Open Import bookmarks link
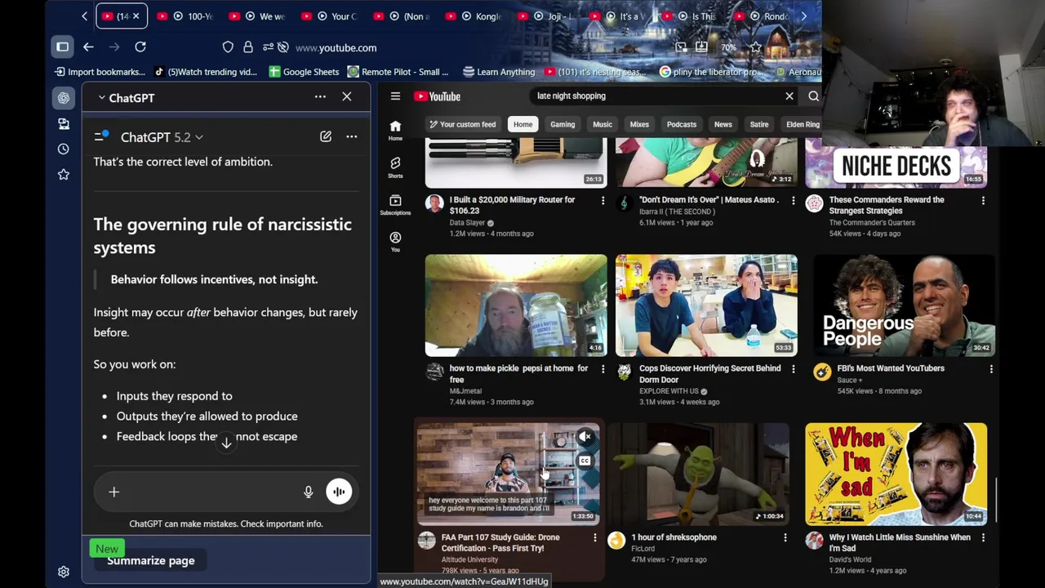Viewport: 1045px width, 588px height. (x=100, y=72)
